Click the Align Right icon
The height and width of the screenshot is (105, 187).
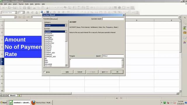pyautogui.click(x=63, y=12)
